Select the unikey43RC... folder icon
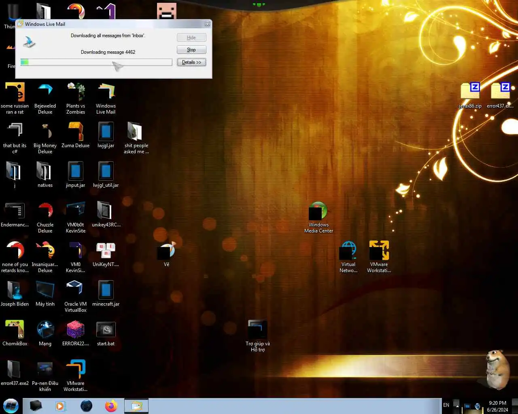 pyautogui.click(x=106, y=214)
